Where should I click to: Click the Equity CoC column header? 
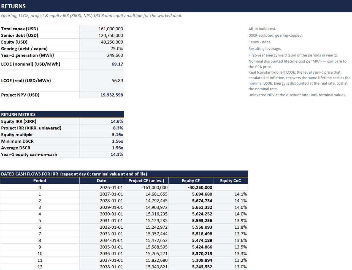(231, 181)
